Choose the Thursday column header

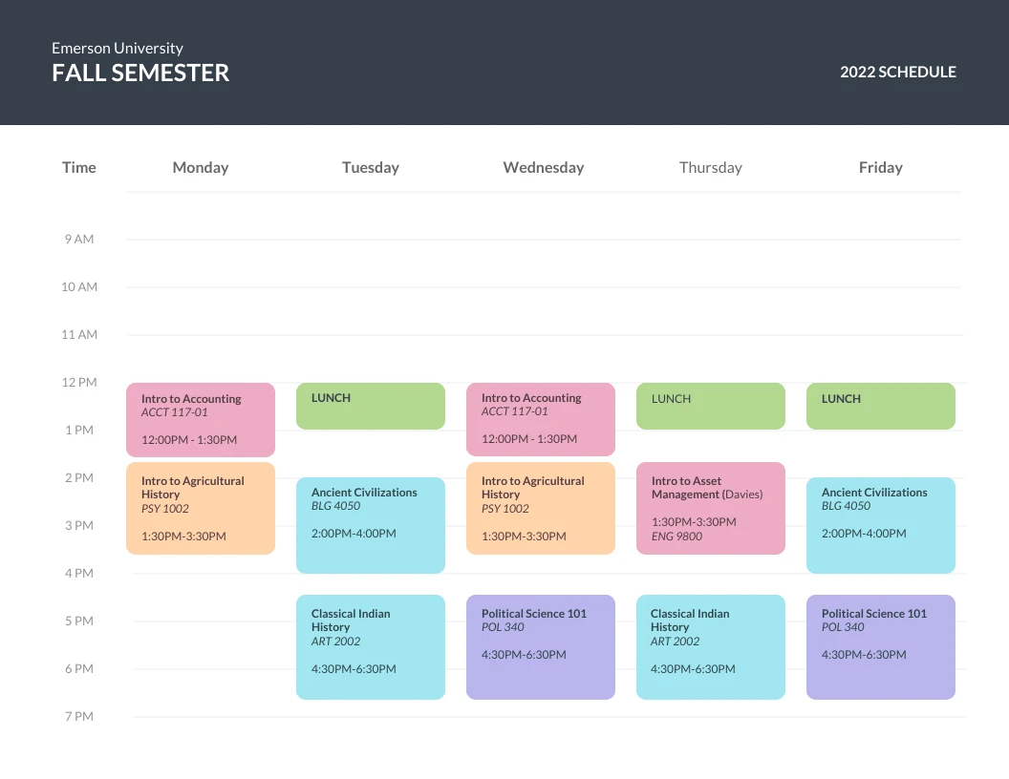[710, 167]
